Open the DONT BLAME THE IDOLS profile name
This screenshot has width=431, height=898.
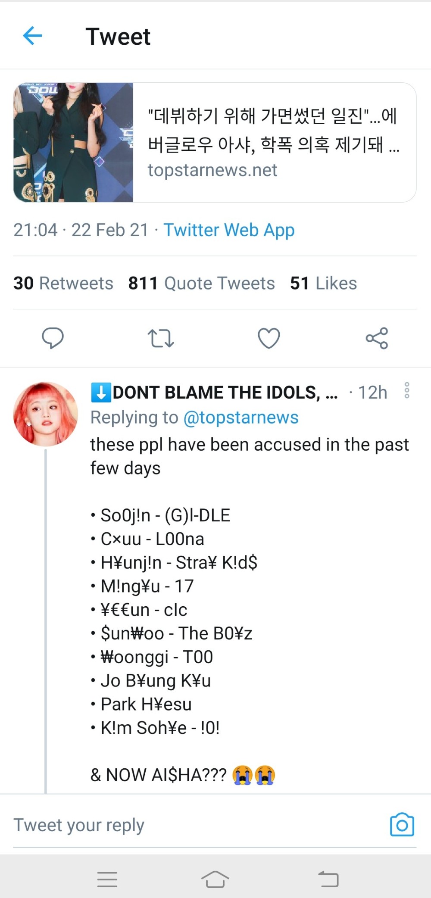(x=214, y=393)
